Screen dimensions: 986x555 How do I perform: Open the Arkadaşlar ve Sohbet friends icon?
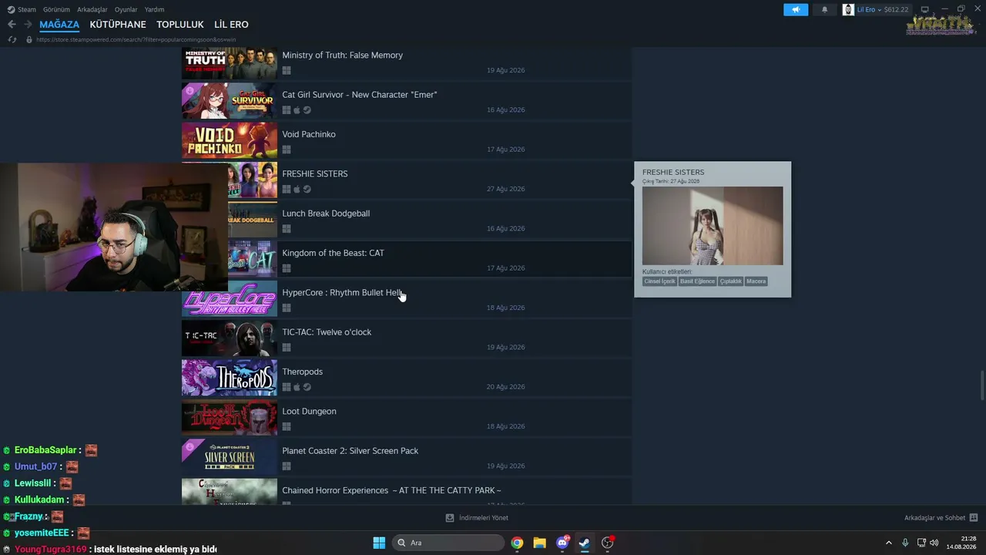click(x=974, y=518)
